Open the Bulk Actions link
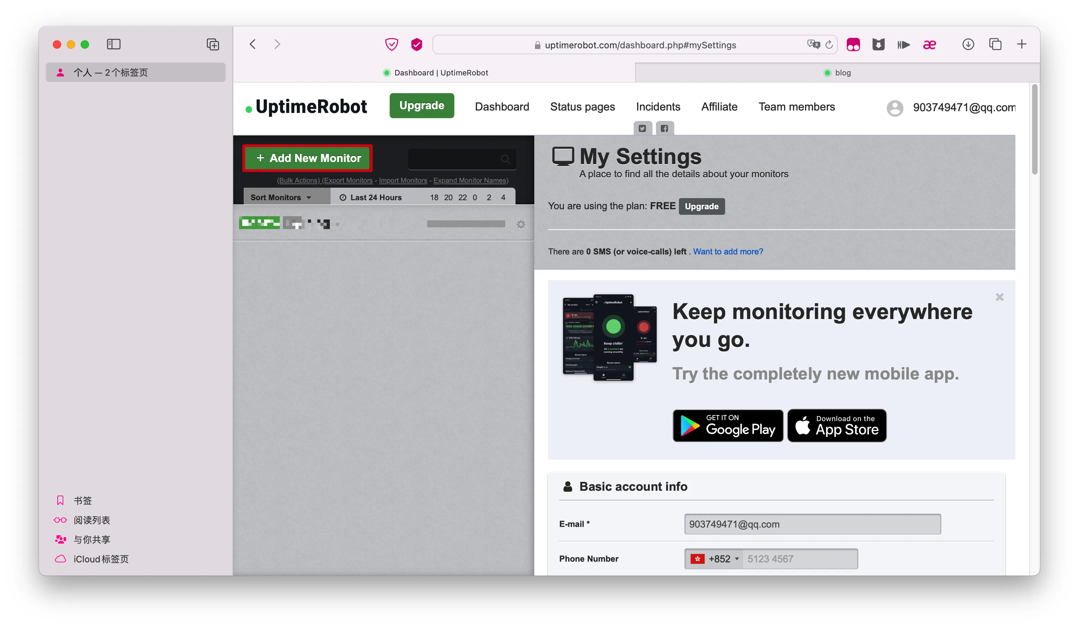Screen dimensions: 1079x627 299,181
